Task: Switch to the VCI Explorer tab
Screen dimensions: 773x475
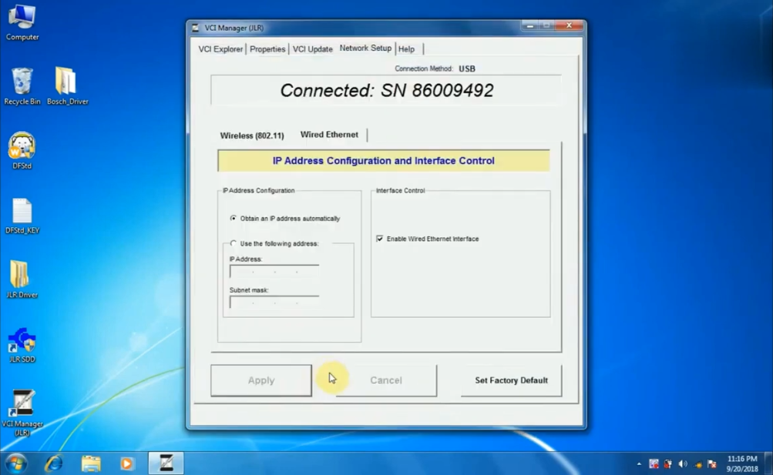Action: coord(220,49)
